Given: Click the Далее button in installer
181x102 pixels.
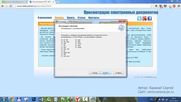Looking at the screenshot, I should (106, 73).
